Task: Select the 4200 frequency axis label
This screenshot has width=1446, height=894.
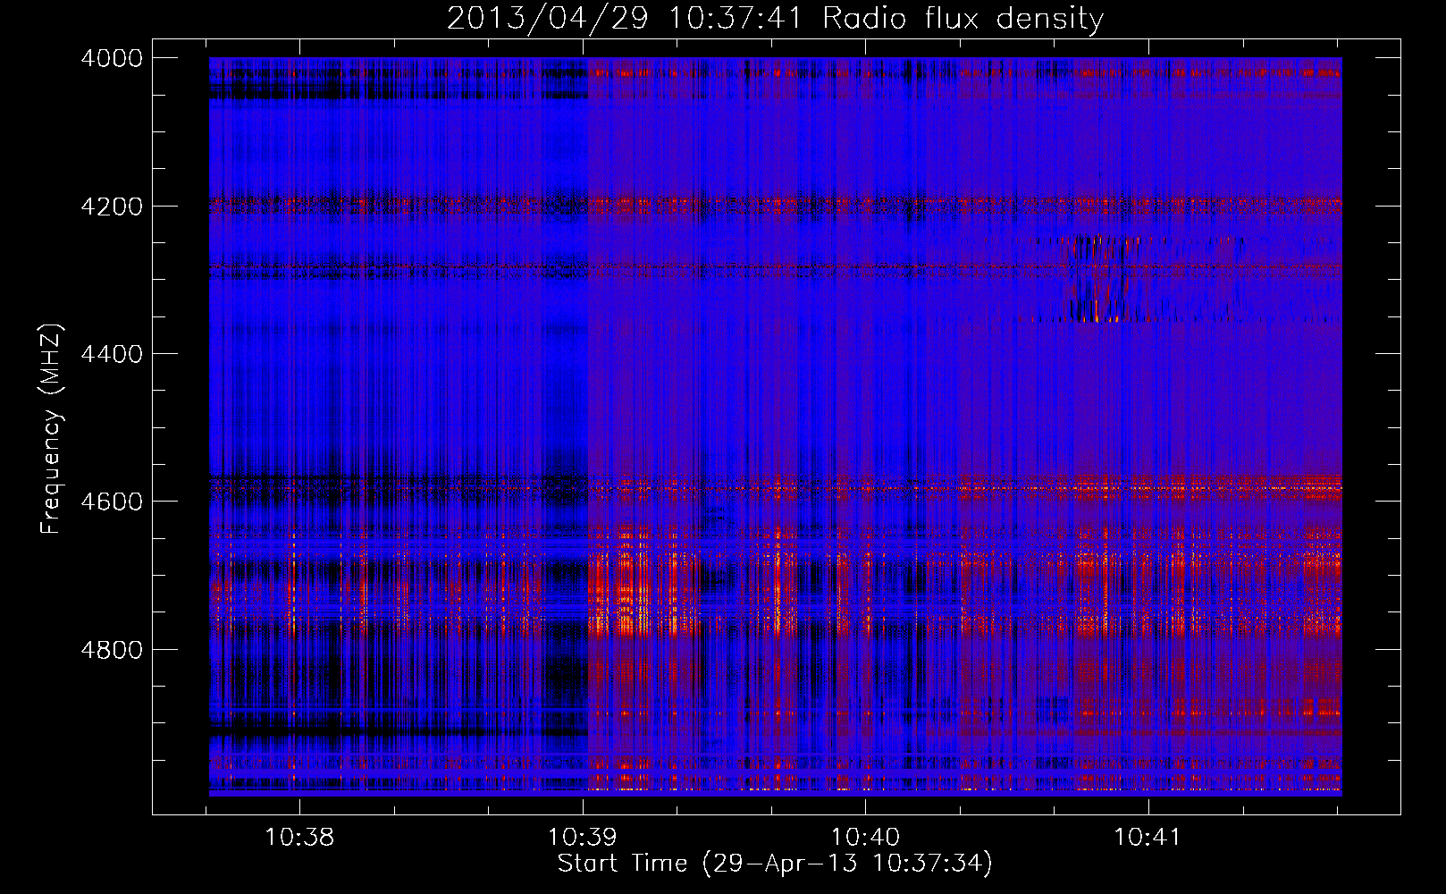Action: click(112, 207)
